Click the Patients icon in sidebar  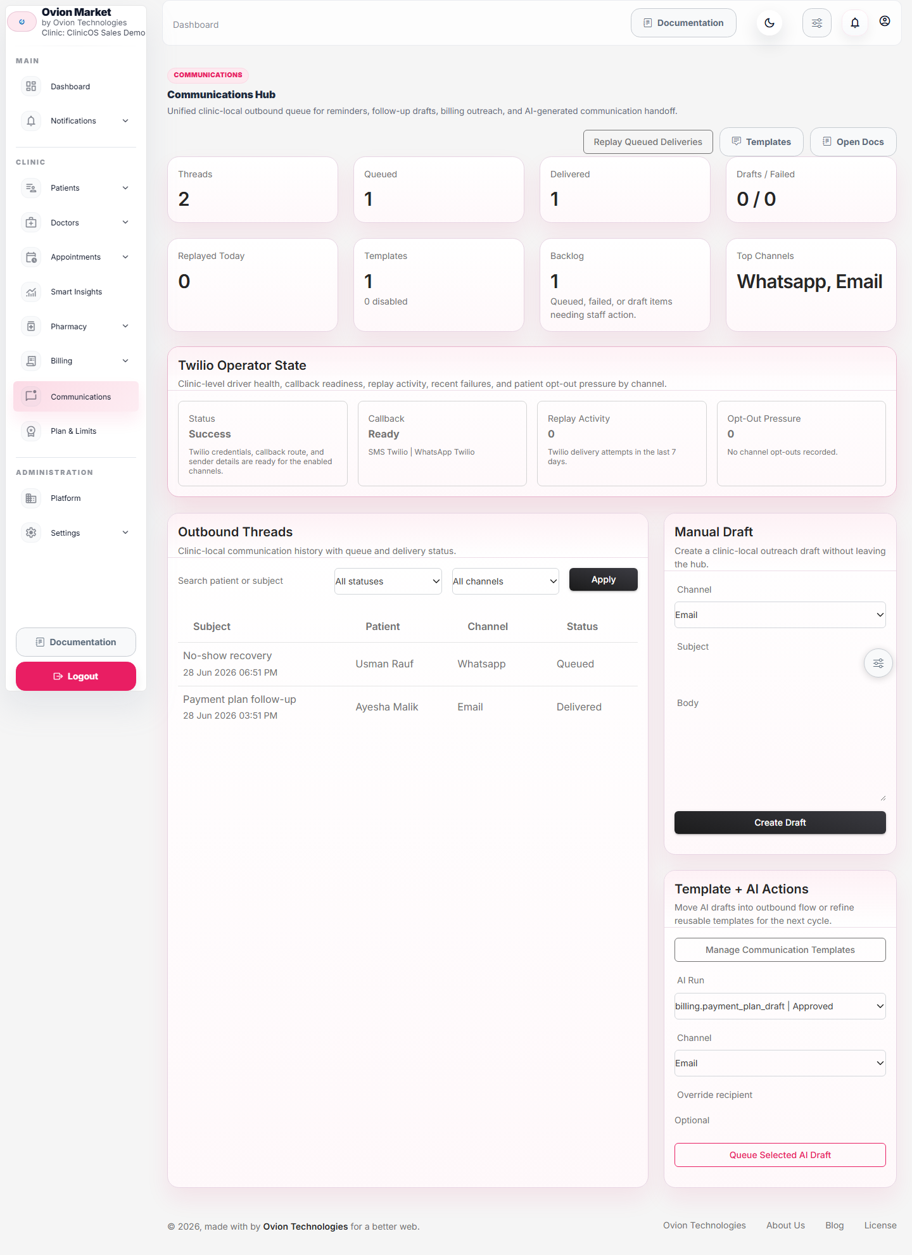31,188
